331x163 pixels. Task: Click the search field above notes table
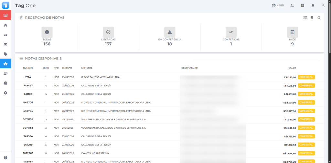[256, 58]
